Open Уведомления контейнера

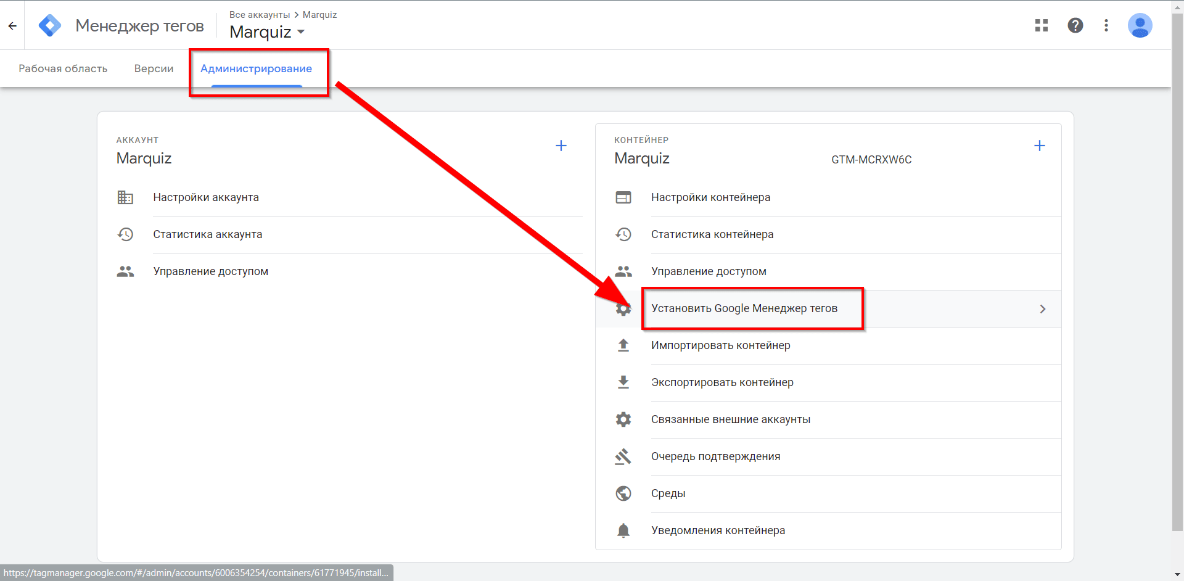coord(718,530)
